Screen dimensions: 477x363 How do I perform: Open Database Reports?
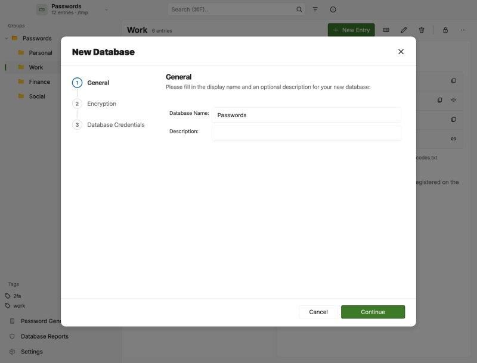click(45, 336)
